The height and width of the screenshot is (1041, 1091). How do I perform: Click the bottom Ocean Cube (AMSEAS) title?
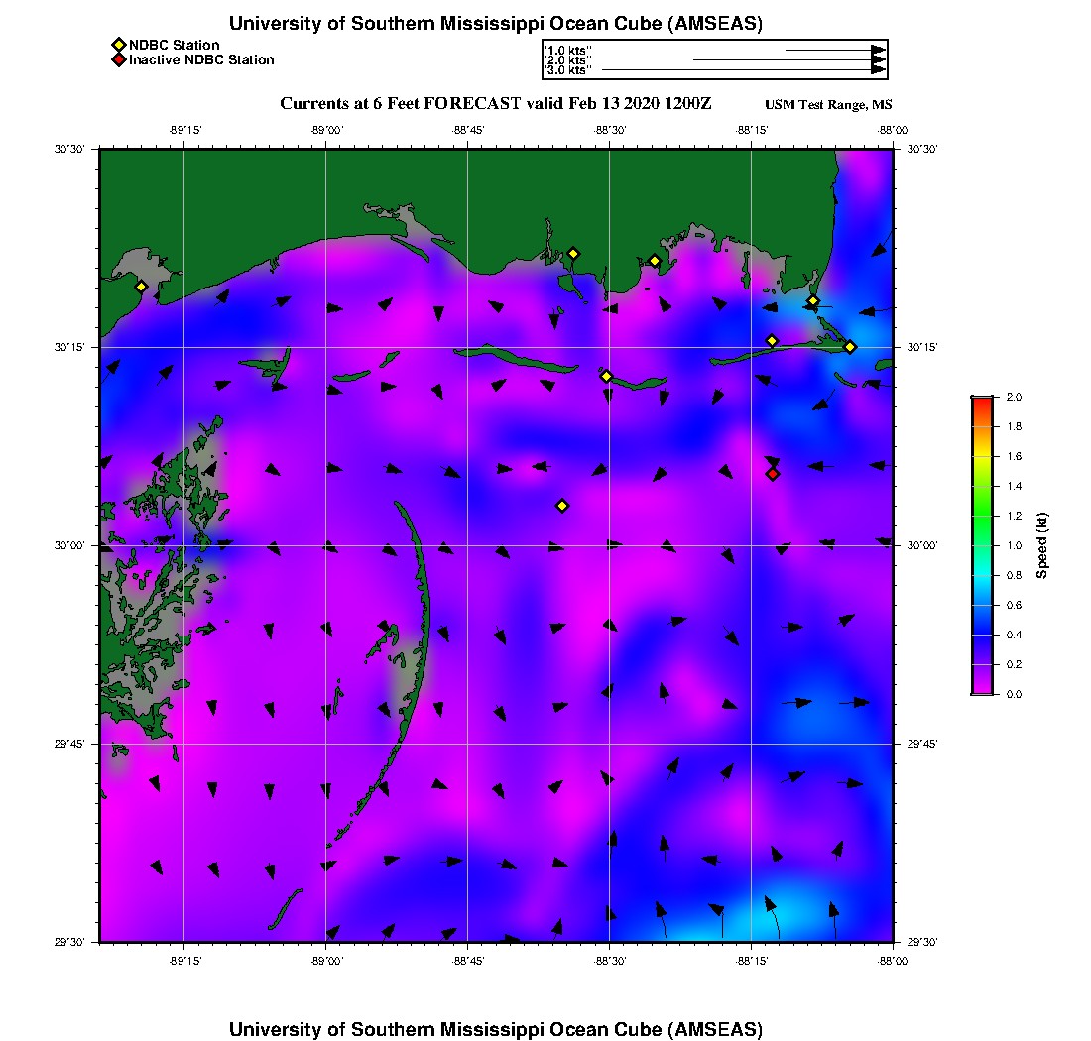tap(496, 1029)
